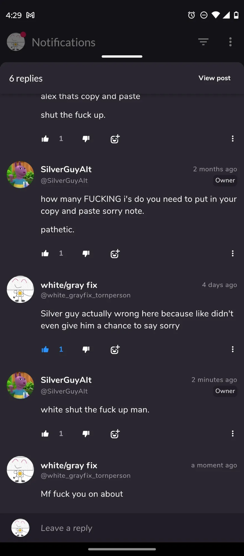Add reaction to the "shut the fuck up." reply
Image resolution: width=244 pixels, height=556 pixels.
tap(115, 139)
